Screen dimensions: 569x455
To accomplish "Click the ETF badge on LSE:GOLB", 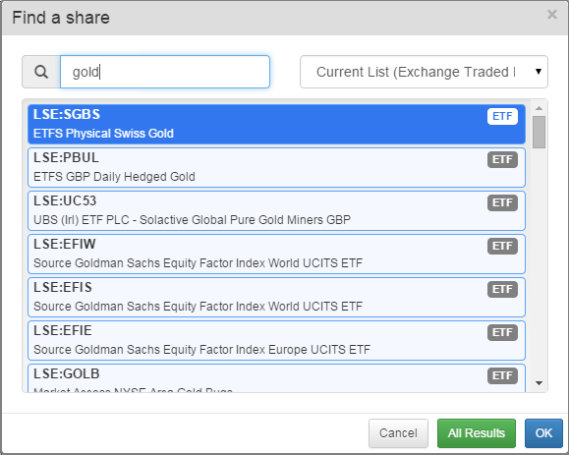I will [502, 375].
